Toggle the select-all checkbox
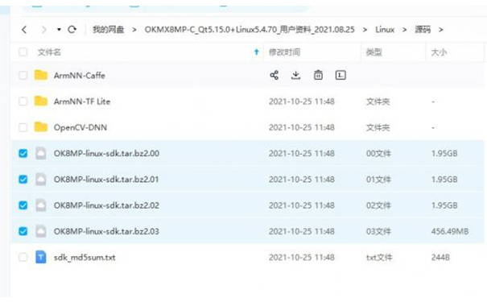 23,52
